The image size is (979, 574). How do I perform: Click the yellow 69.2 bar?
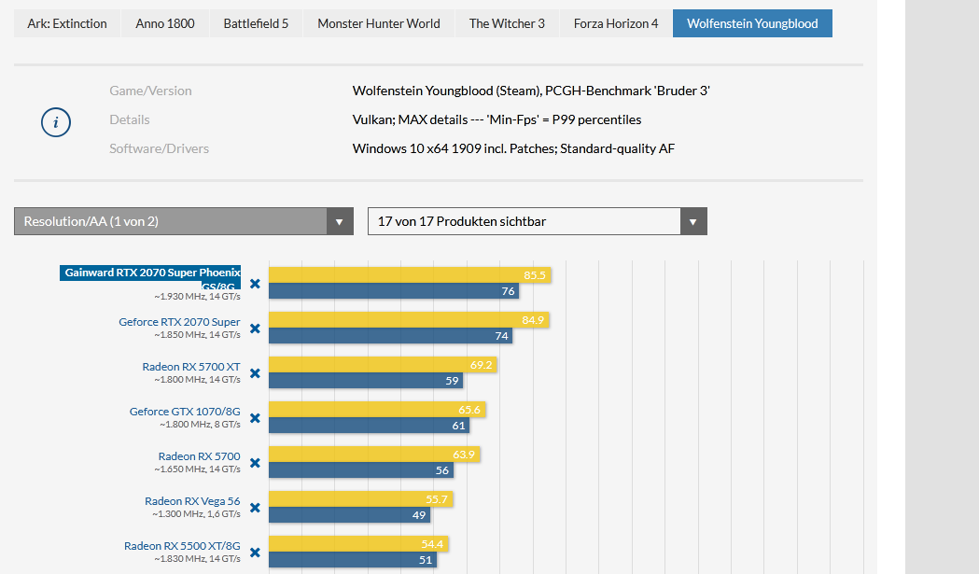(383, 365)
